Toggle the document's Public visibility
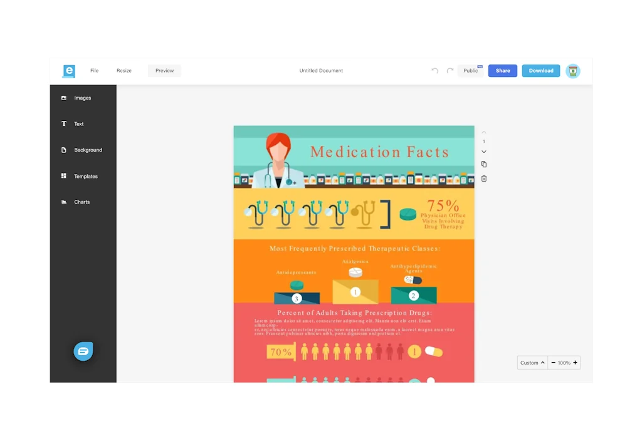The height and width of the screenshot is (441, 642). coord(471,71)
